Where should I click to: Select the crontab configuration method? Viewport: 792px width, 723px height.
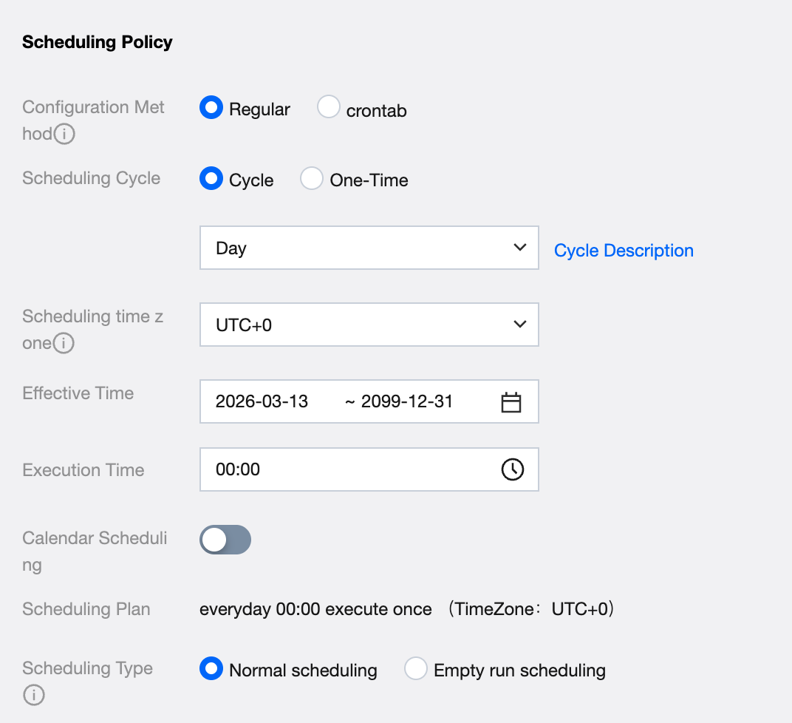tap(328, 108)
